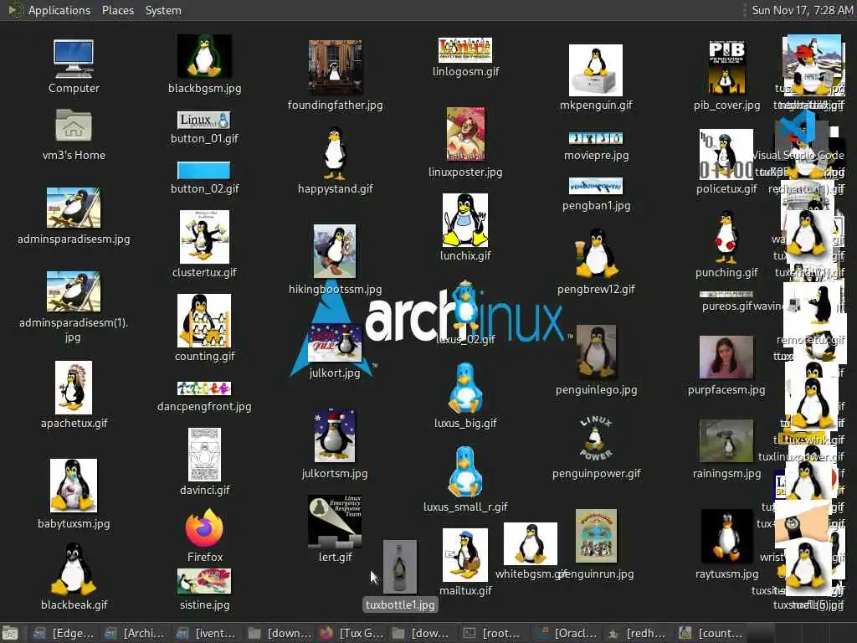The width and height of the screenshot is (857, 643).
Task: Select the happystand.gif icon
Action: point(335,153)
